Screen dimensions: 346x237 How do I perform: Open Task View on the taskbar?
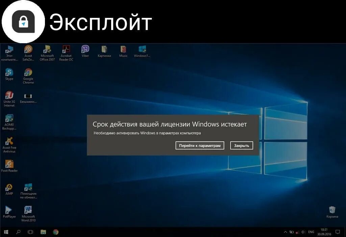pyautogui.click(x=30, y=232)
